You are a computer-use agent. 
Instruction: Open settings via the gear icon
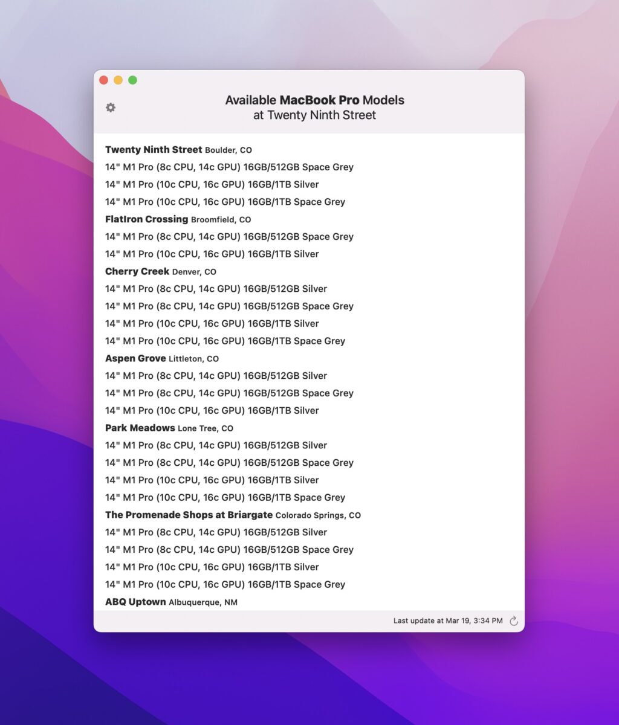click(x=111, y=108)
